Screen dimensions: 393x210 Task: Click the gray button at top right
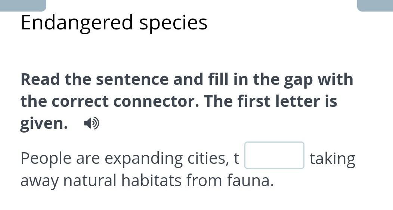click(x=375, y=5)
